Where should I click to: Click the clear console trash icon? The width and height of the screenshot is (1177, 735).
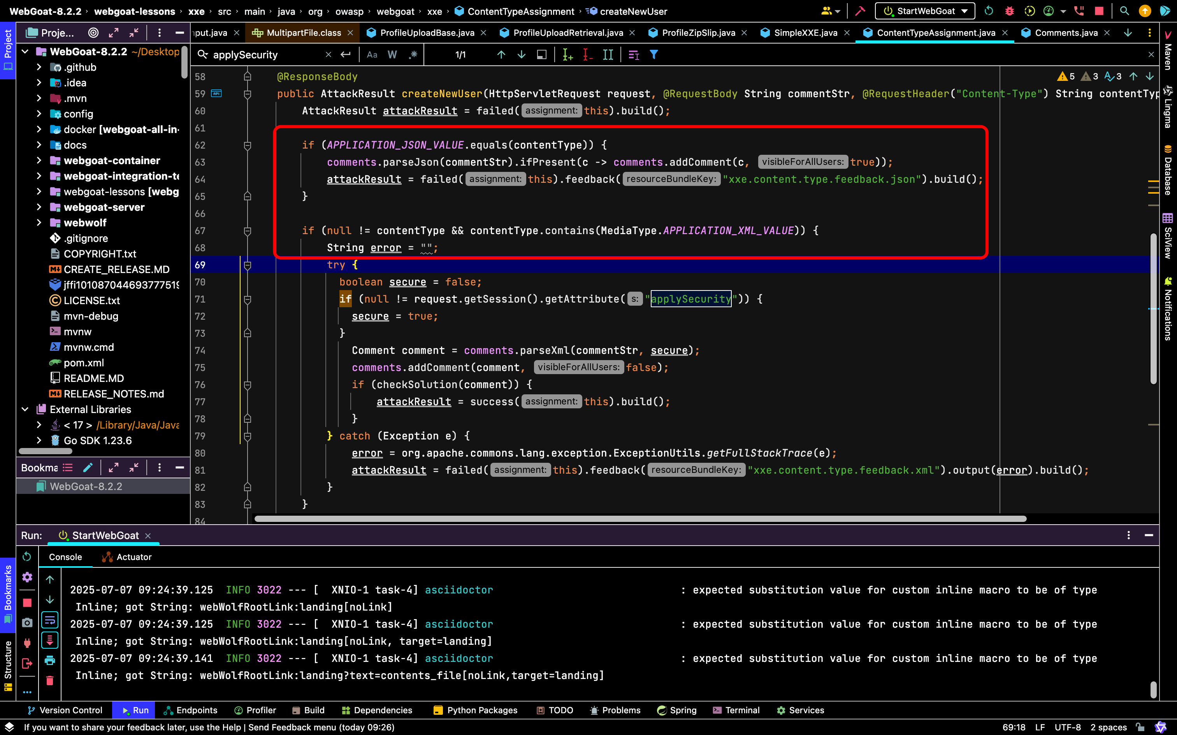click(49, 681)
